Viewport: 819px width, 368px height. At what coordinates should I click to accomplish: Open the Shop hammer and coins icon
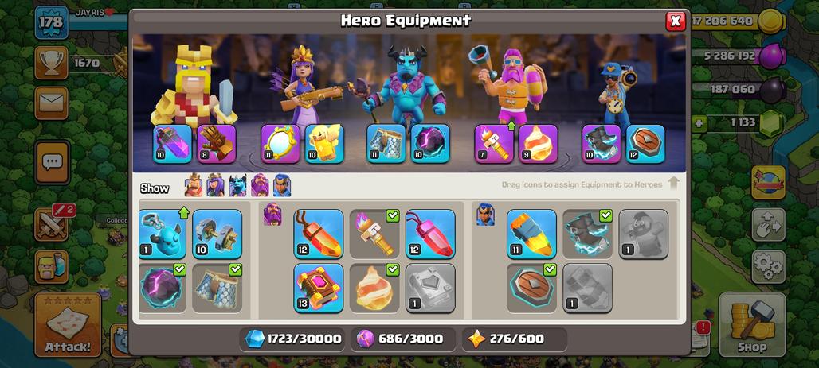[752, 325]
